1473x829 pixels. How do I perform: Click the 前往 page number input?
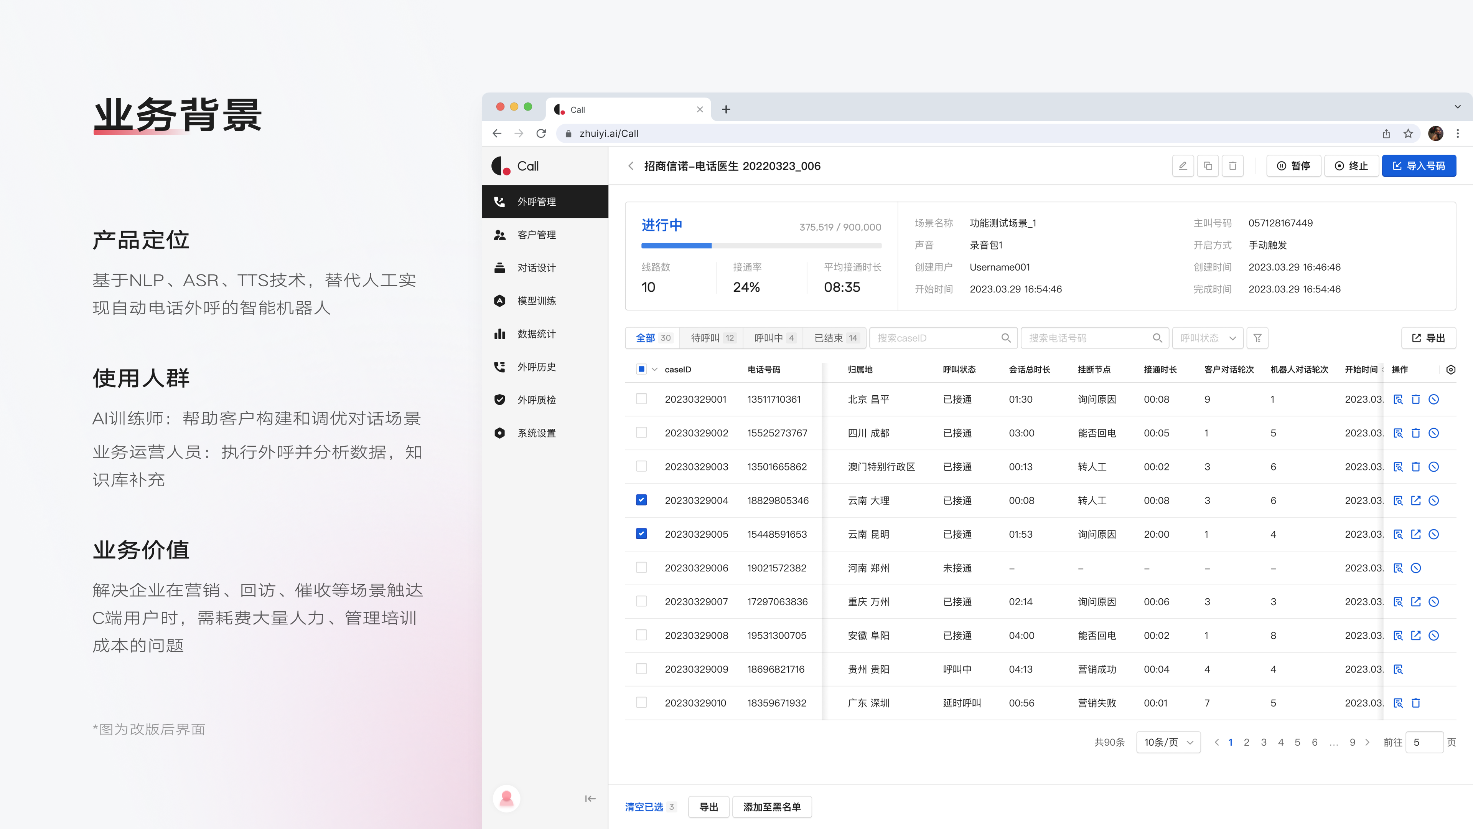1424,743
